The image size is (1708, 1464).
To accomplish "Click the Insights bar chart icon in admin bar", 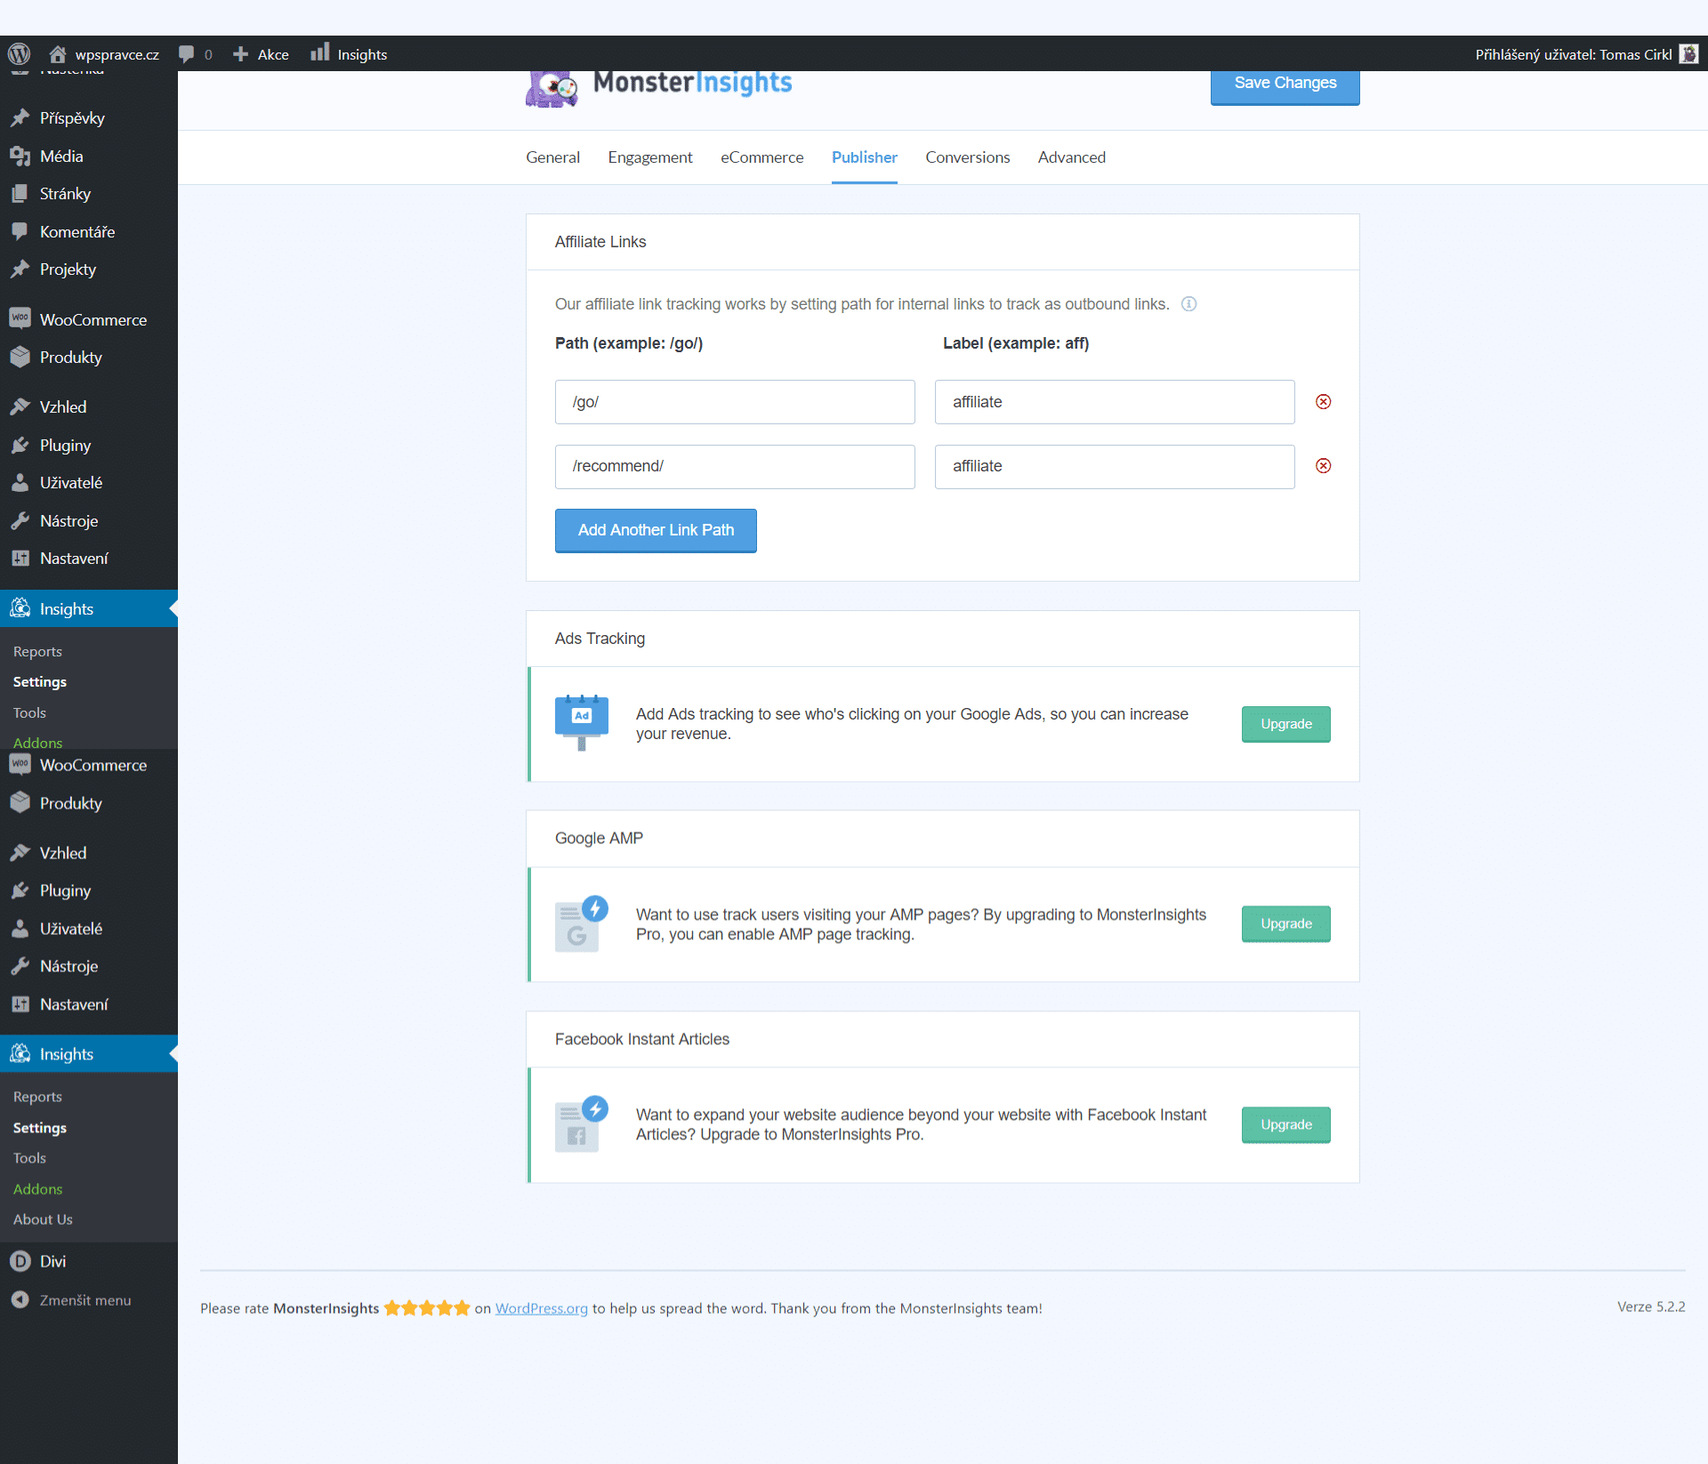I will pos(319,53).
